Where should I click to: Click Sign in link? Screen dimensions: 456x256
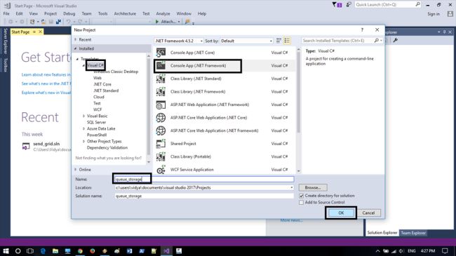tap(434, 14)
